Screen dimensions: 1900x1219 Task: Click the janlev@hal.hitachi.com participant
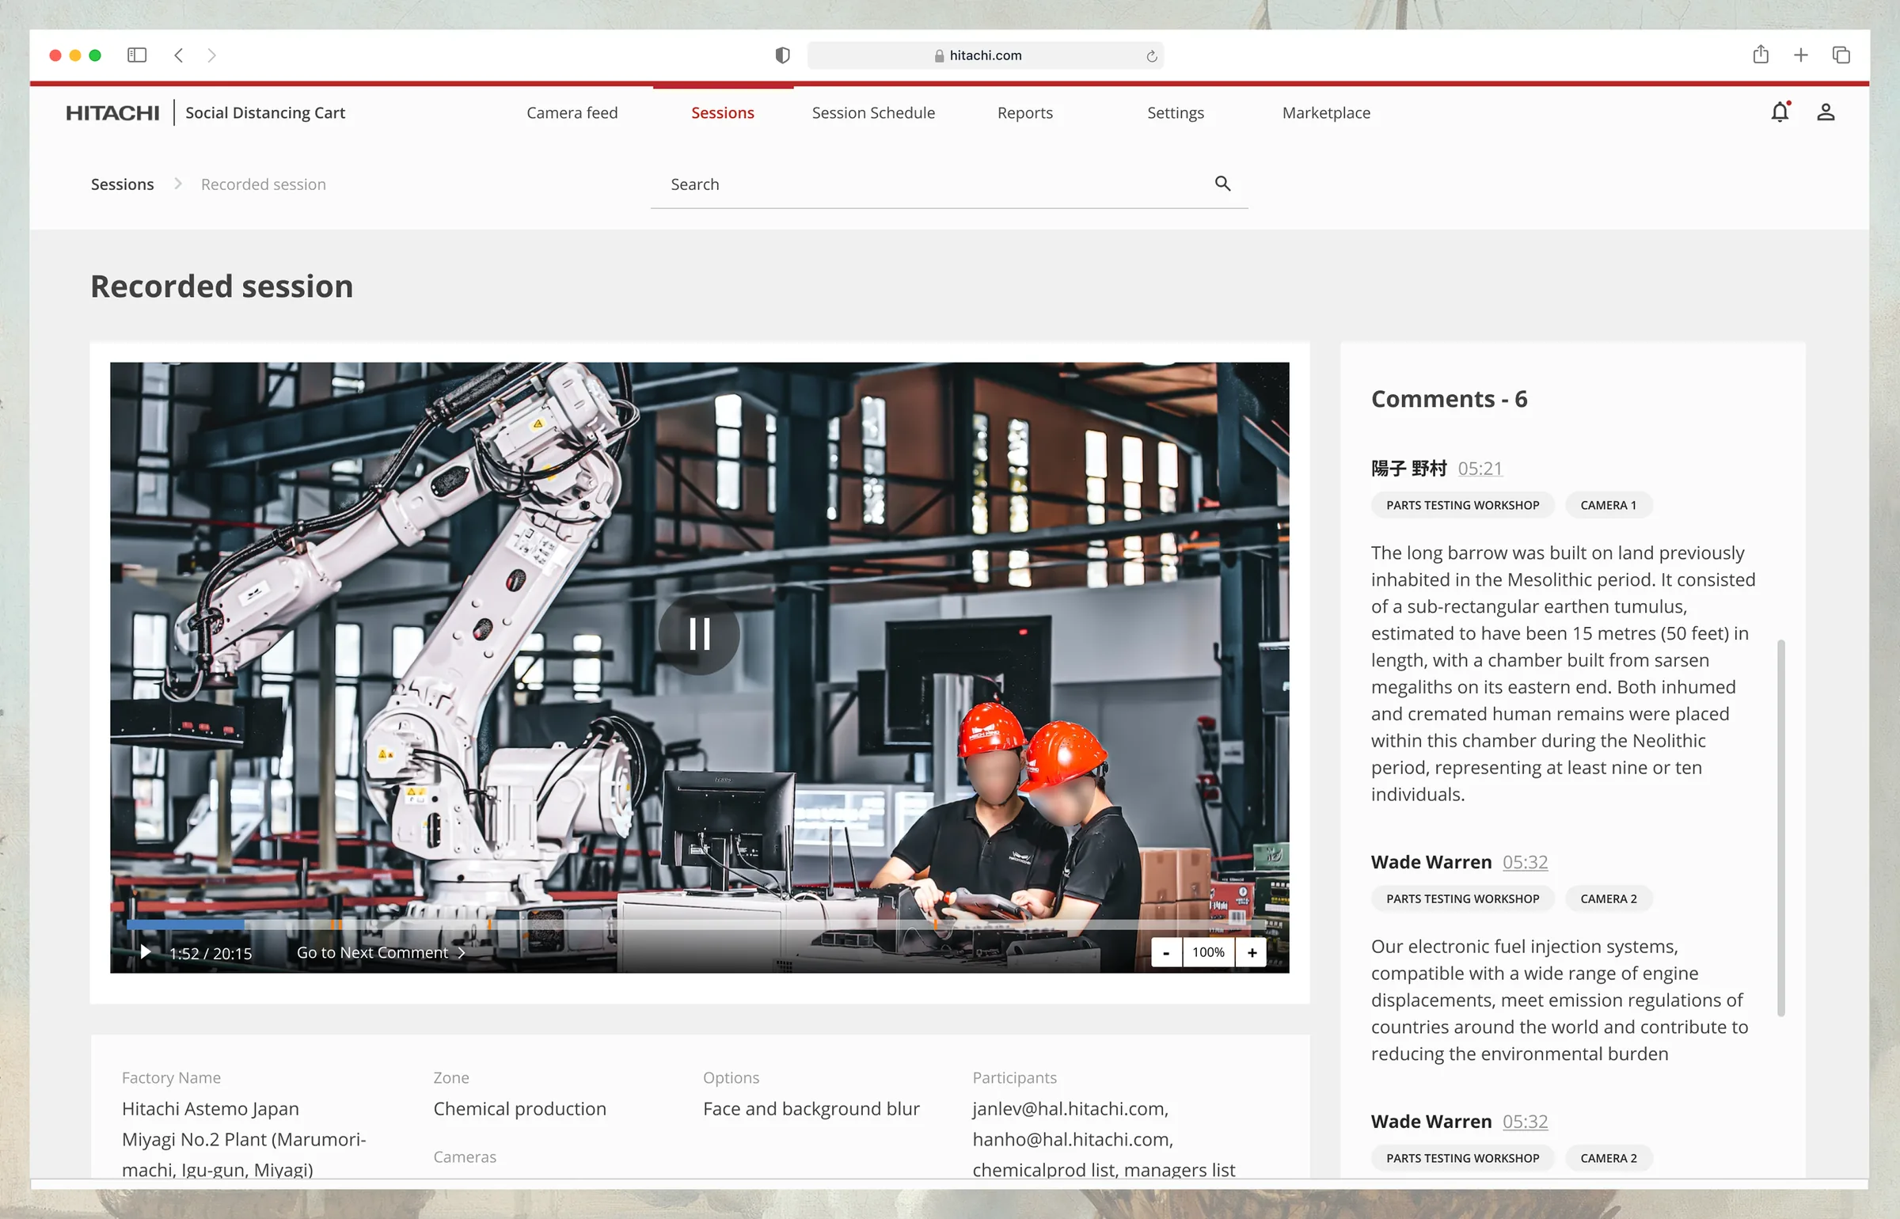pos(1070,1108)
